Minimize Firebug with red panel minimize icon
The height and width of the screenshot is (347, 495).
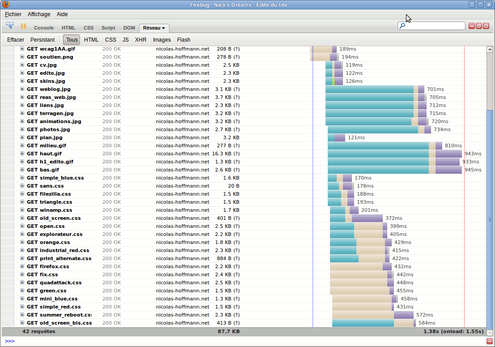coord(472,26)
